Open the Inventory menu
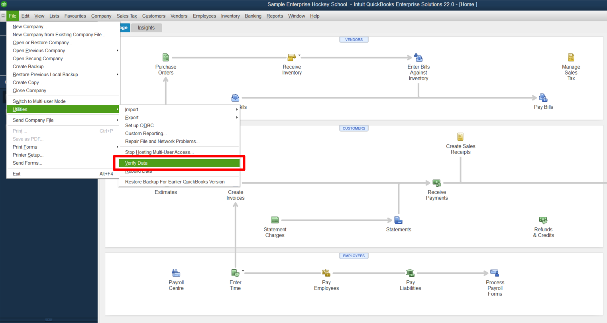This screenshot has height=323, width=607. pos(230,16)
